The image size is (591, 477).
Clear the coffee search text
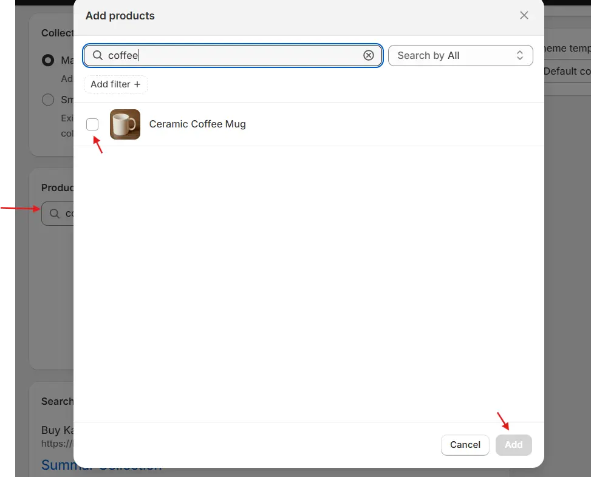pos(369,55)
